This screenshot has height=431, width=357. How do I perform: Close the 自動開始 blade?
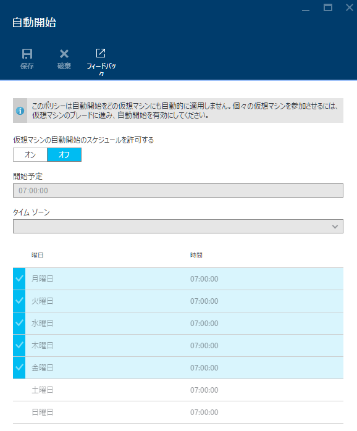[x=350, y=7]
